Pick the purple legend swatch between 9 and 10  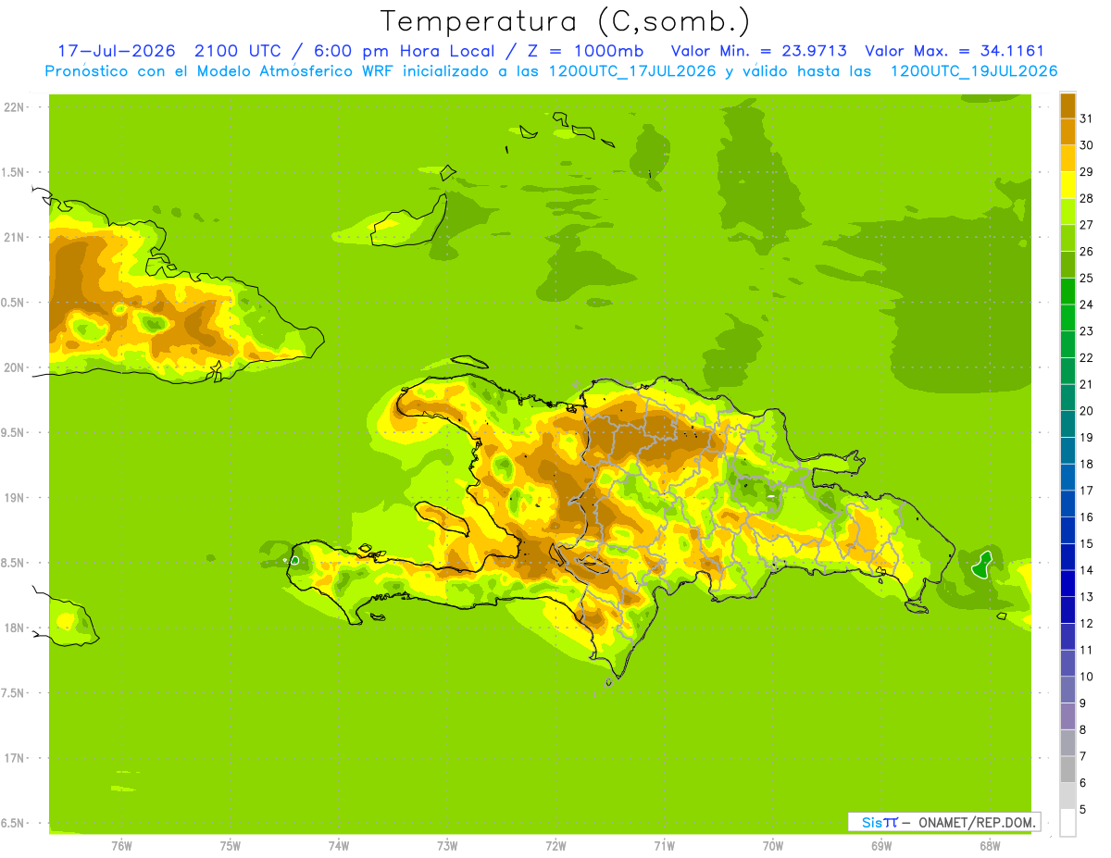[x=1067, y=690]
